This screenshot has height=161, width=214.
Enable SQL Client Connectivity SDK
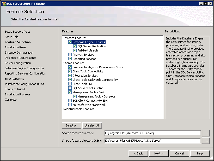tap(70, 101)
